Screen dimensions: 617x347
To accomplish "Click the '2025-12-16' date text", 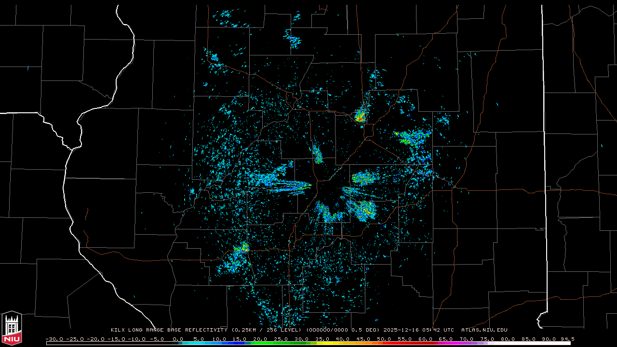I will pos(402,330).
